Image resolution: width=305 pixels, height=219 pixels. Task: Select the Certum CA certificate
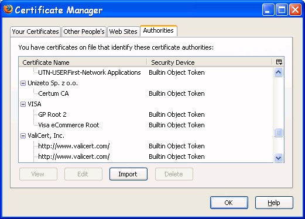53,93
